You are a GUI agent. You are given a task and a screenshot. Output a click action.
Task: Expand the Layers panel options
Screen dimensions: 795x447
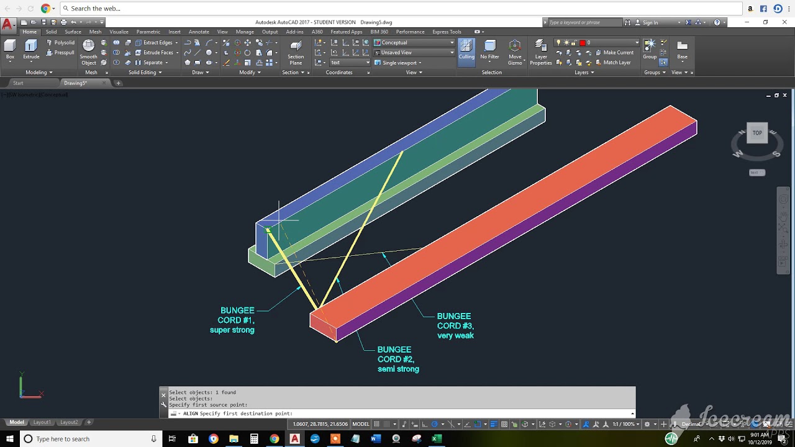tap(584, 73)
